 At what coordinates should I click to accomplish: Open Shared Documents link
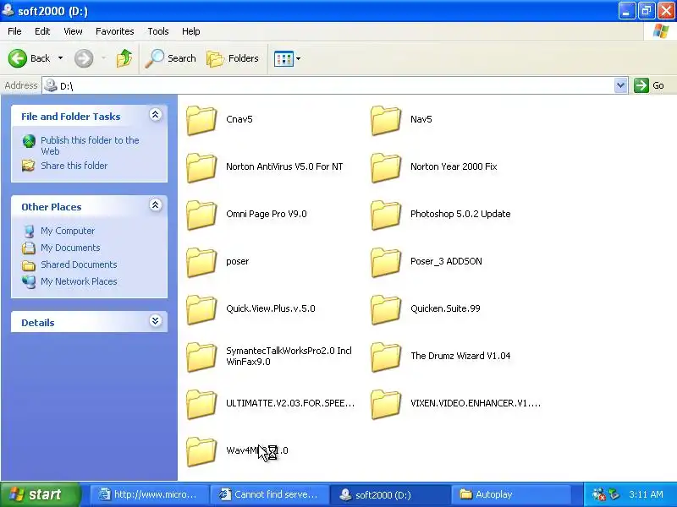coord(79,264)
